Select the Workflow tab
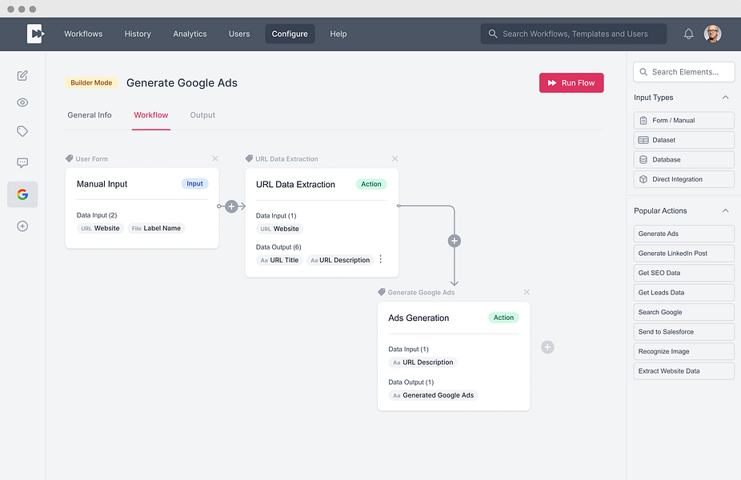Screen dimensions: 741x480 click(150, 115)
